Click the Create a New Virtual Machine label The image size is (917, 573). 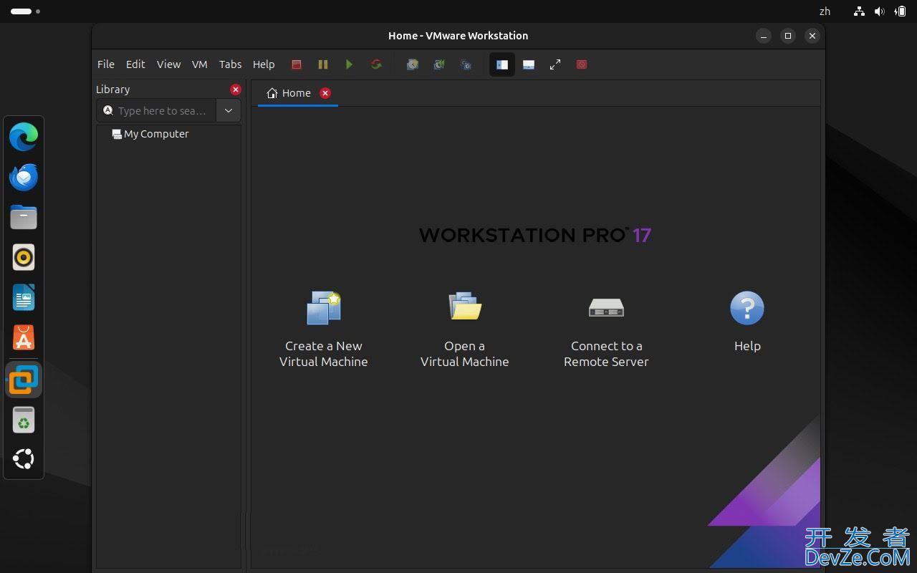tap(324, 354)
